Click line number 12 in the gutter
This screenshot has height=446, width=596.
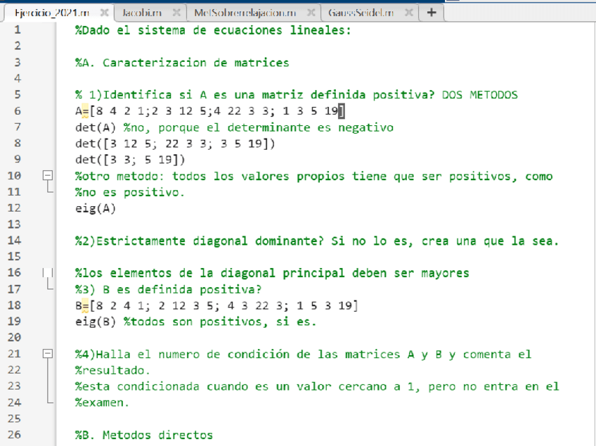pos(17,208)
